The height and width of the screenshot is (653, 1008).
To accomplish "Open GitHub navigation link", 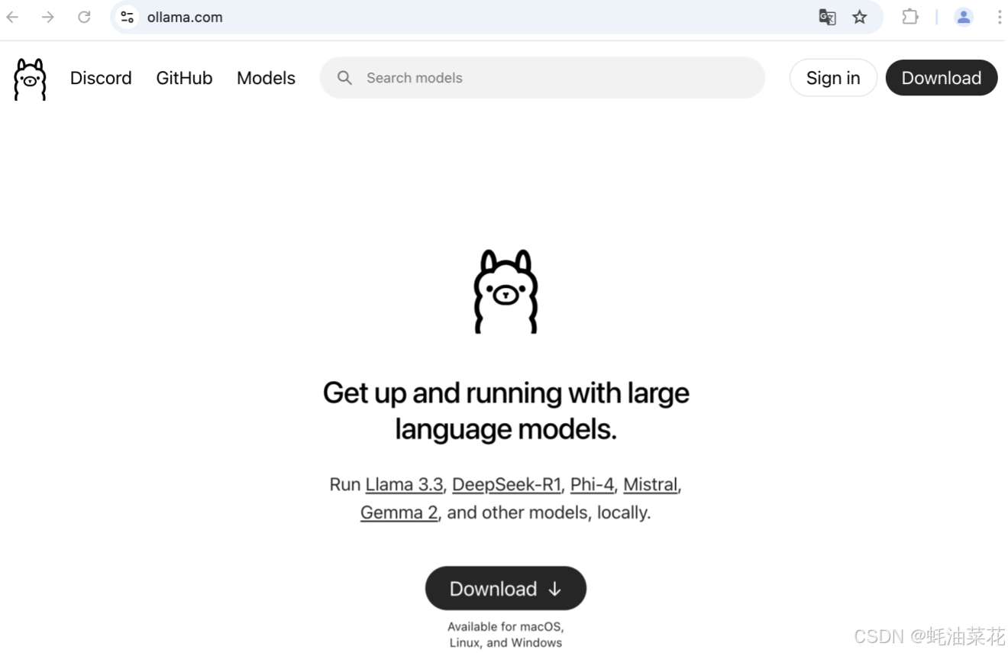I will 184,78.
